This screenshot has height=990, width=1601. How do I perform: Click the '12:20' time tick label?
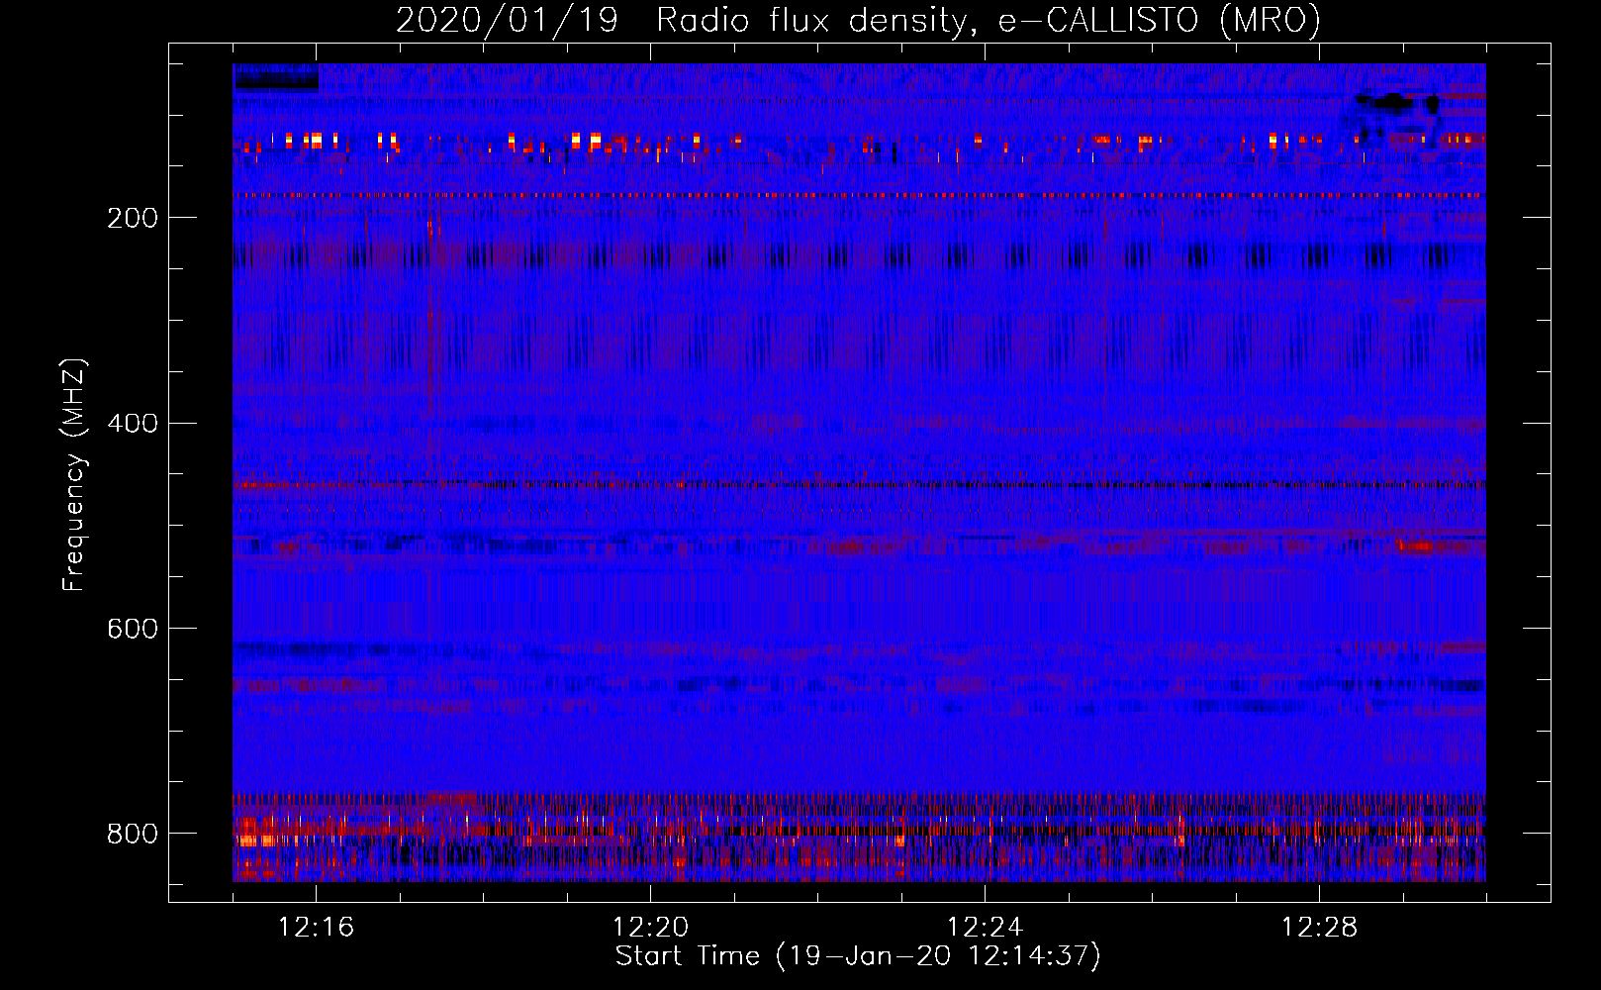pos(650,928)
